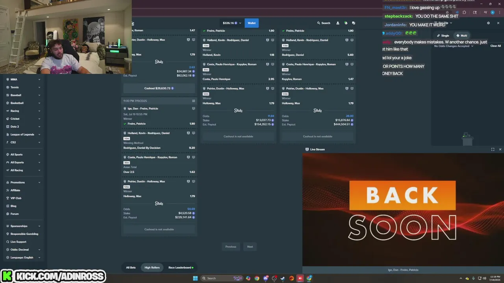The height and width of the screenshot is (283, 504).
Task: Open Google Chrome from the taskbar
Action: click(x=257, y=278)
